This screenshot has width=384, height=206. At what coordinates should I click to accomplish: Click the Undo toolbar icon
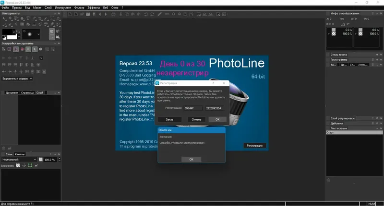tap(146, 14)
